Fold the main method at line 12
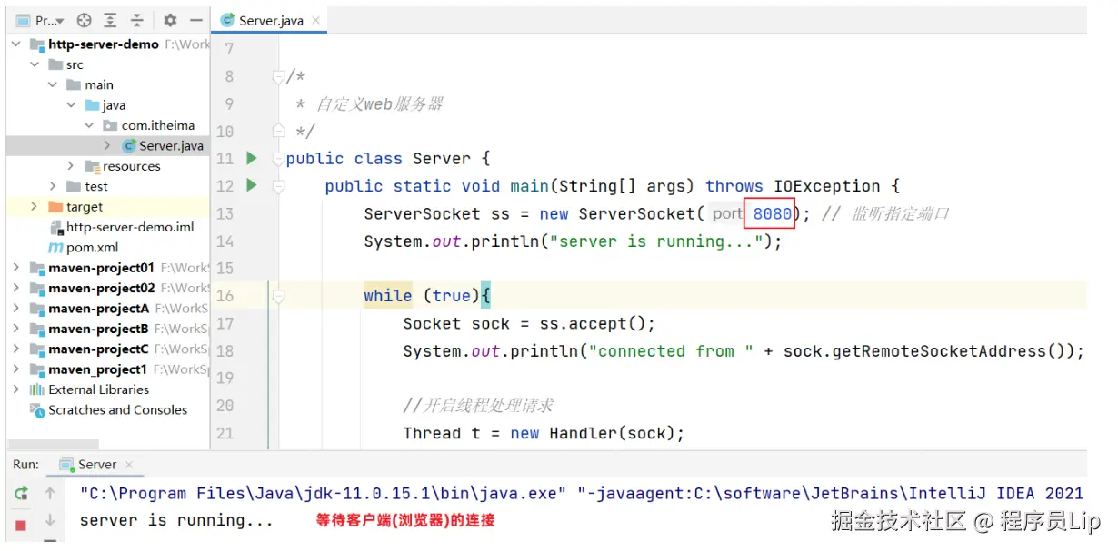 click(279, 186)
